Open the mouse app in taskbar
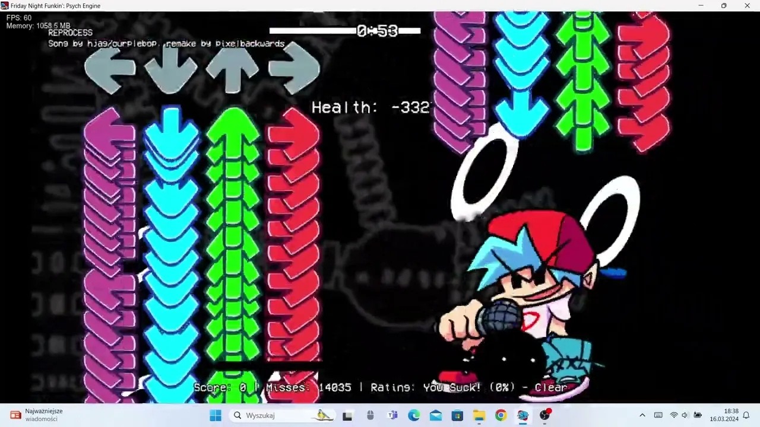This screenshot has width=760, height=427. [370, 415]
